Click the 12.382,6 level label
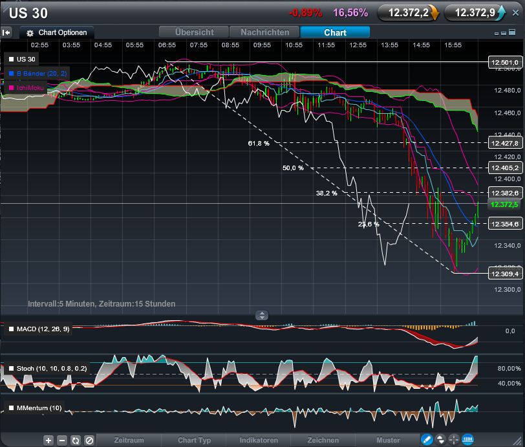 [505, 193]
